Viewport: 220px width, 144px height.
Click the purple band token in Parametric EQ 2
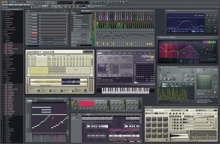pos(165,47)
